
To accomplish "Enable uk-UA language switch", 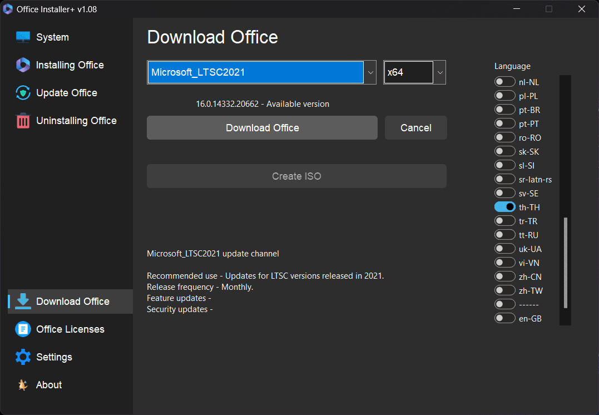I will 504,249.
